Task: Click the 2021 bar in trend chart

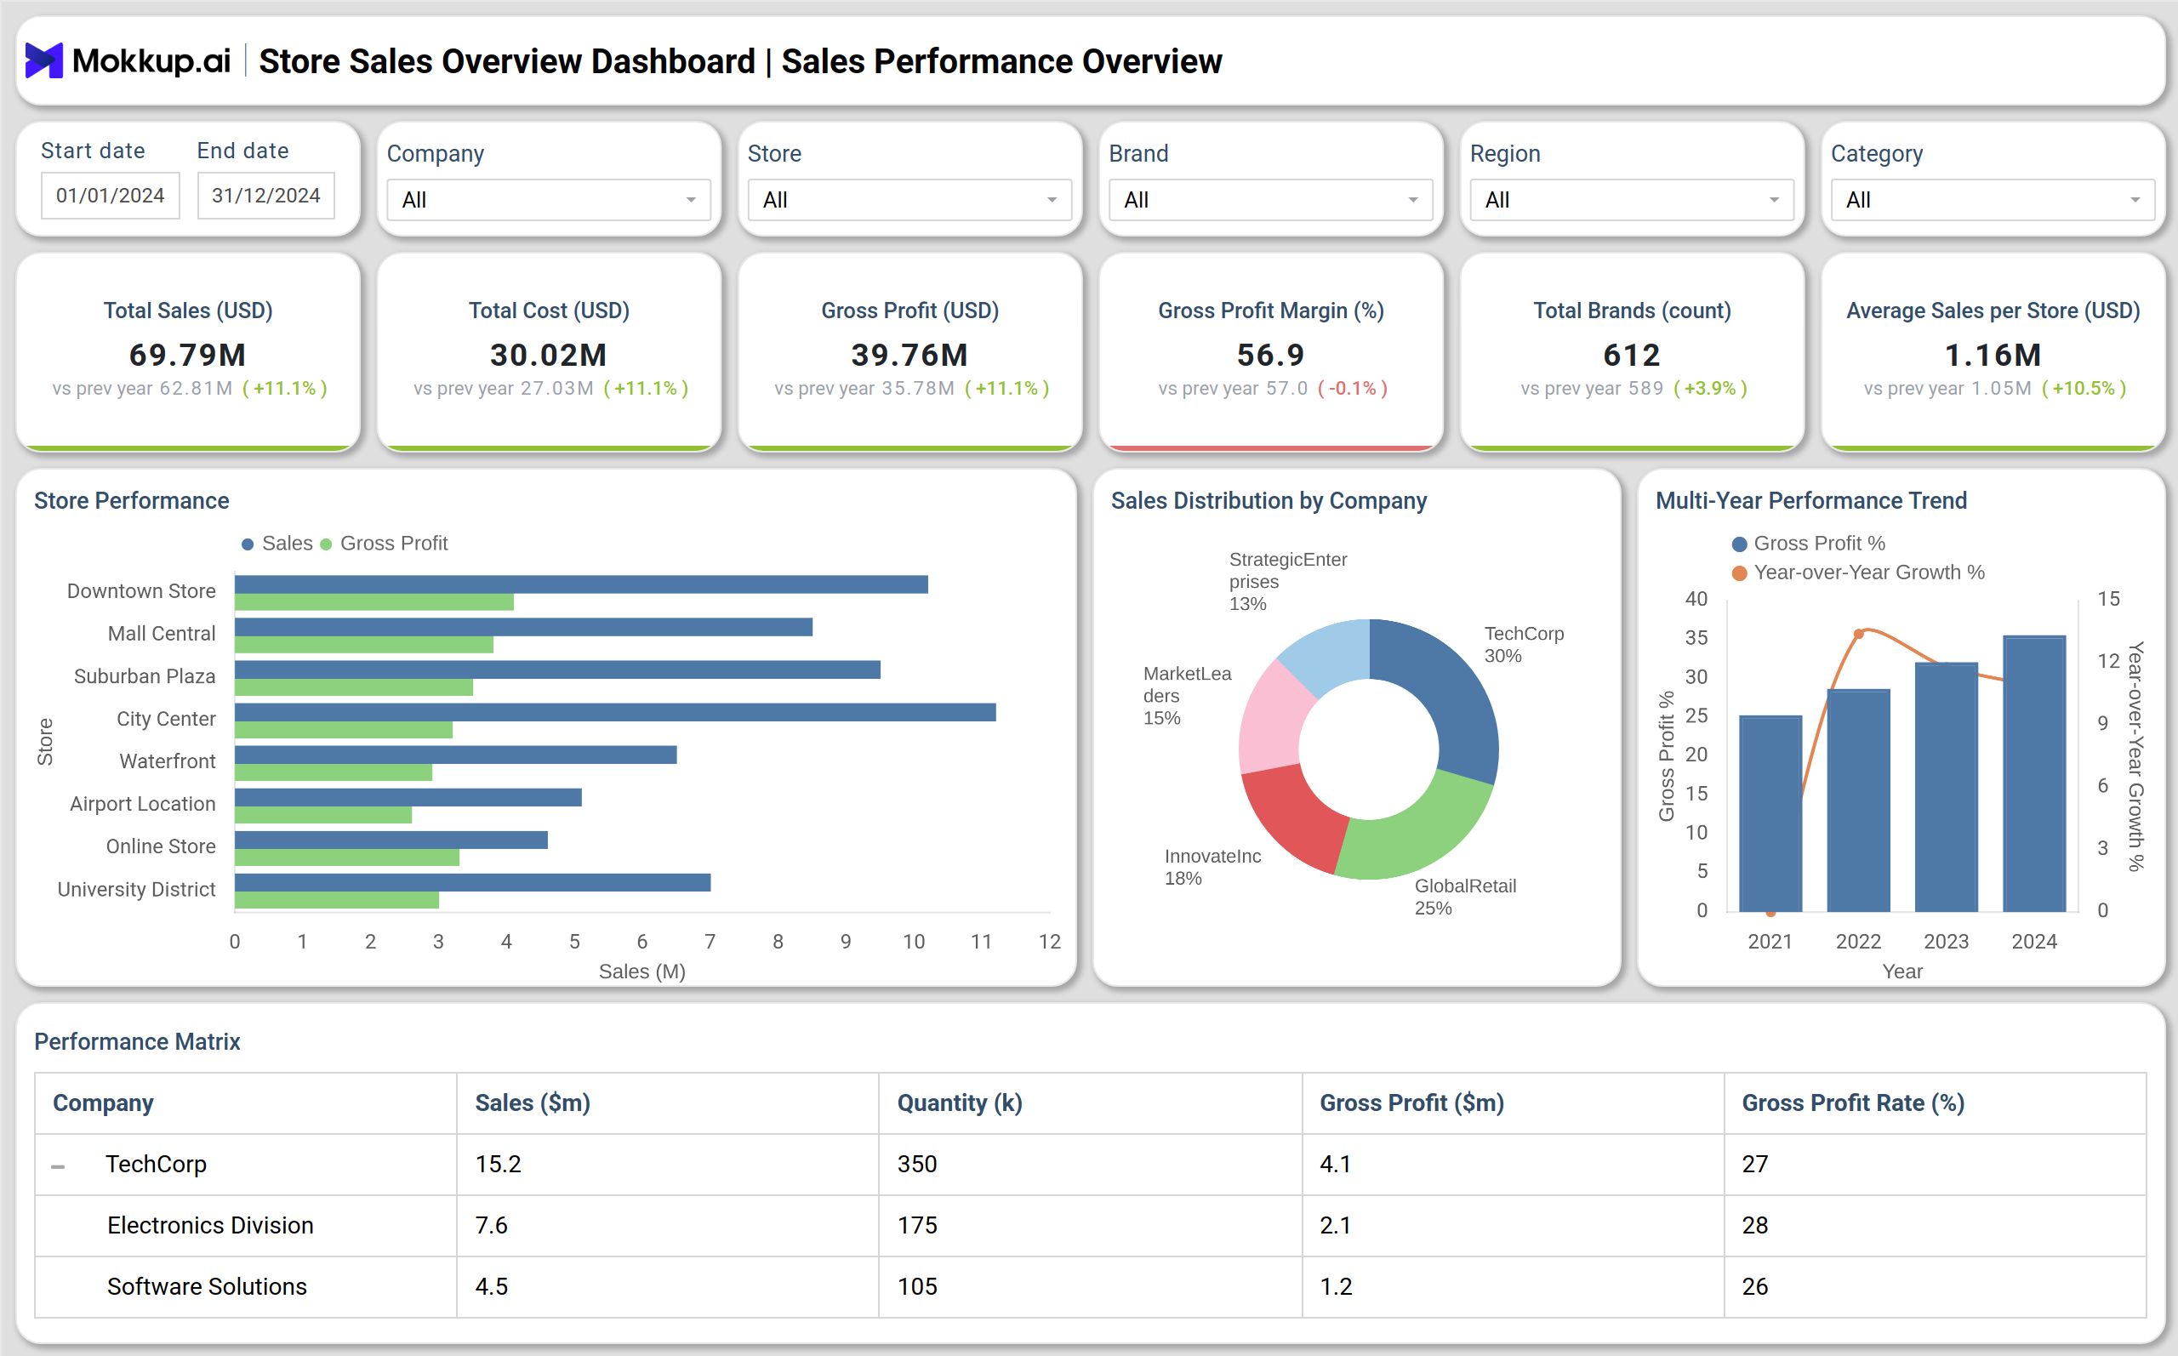Action: coord(1770,813)
